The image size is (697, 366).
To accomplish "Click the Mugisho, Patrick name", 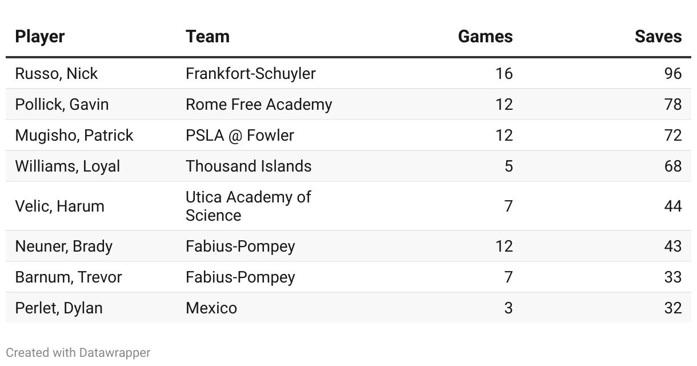I will click(x=74, y=136).
